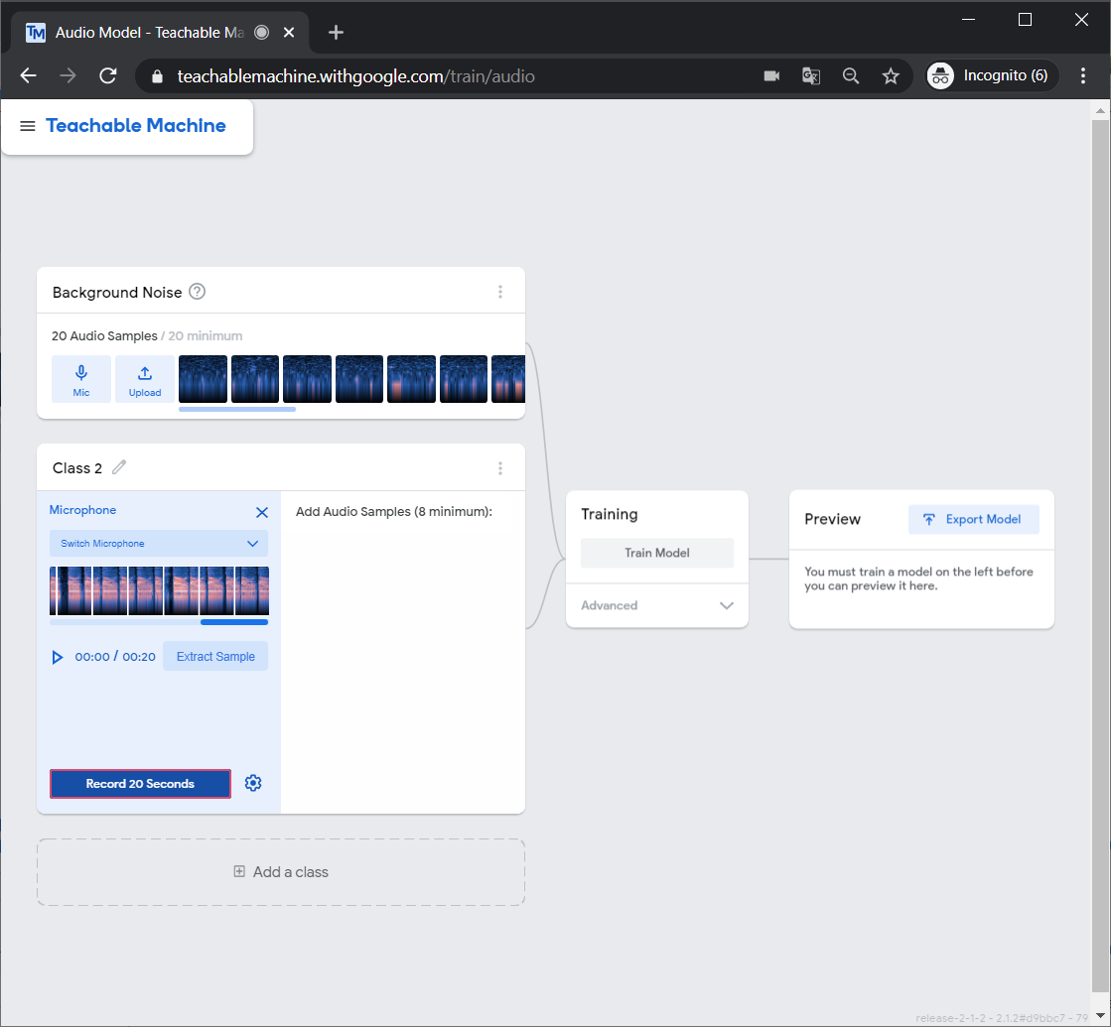The height and width of the screenshot is (1027, 1111).
Task: Click the site lock icon
Action: click(x=157, y=76)
